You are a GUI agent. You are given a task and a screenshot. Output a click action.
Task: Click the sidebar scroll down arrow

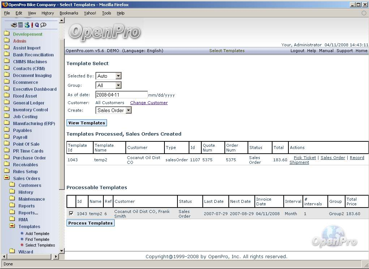pyautogui.click(x=61, y=251)
